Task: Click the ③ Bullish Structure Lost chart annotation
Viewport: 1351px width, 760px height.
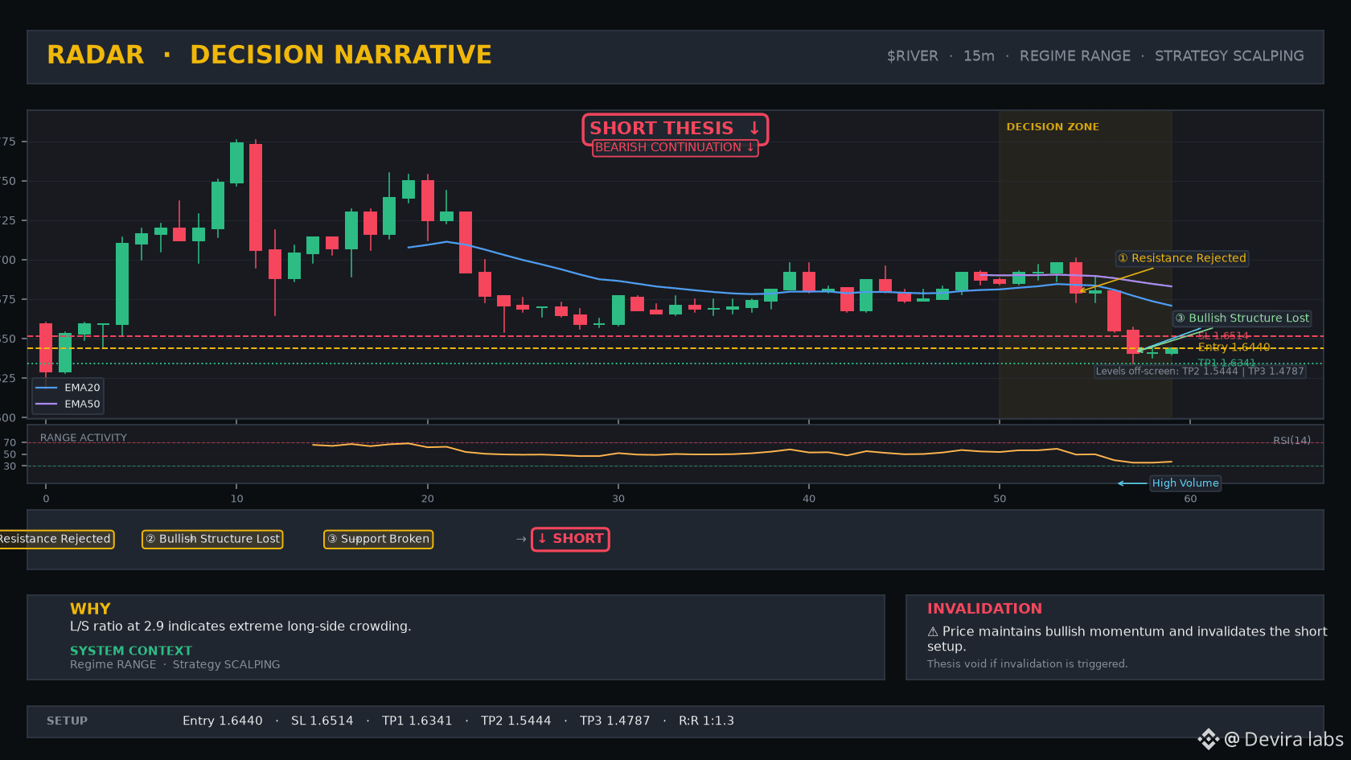Action: [1242, 318]
